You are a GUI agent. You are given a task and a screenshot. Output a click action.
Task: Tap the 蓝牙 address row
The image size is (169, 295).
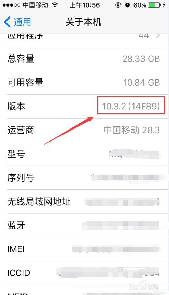87,225
